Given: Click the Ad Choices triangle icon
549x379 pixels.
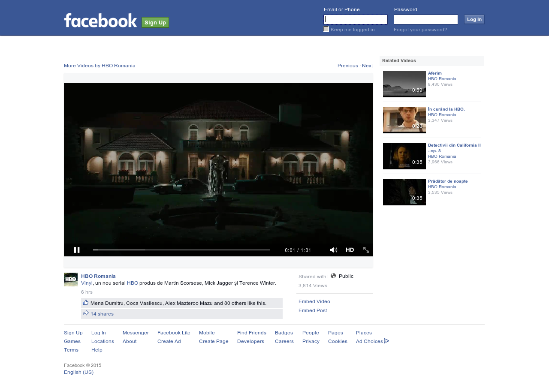Looking at the screenshot, I should [x=386, y=341].
